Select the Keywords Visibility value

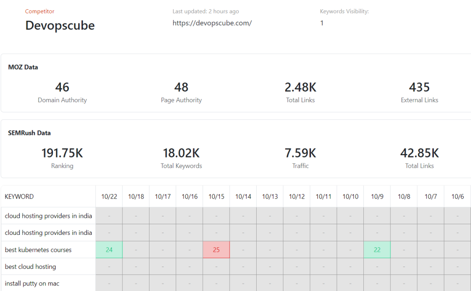322,23
